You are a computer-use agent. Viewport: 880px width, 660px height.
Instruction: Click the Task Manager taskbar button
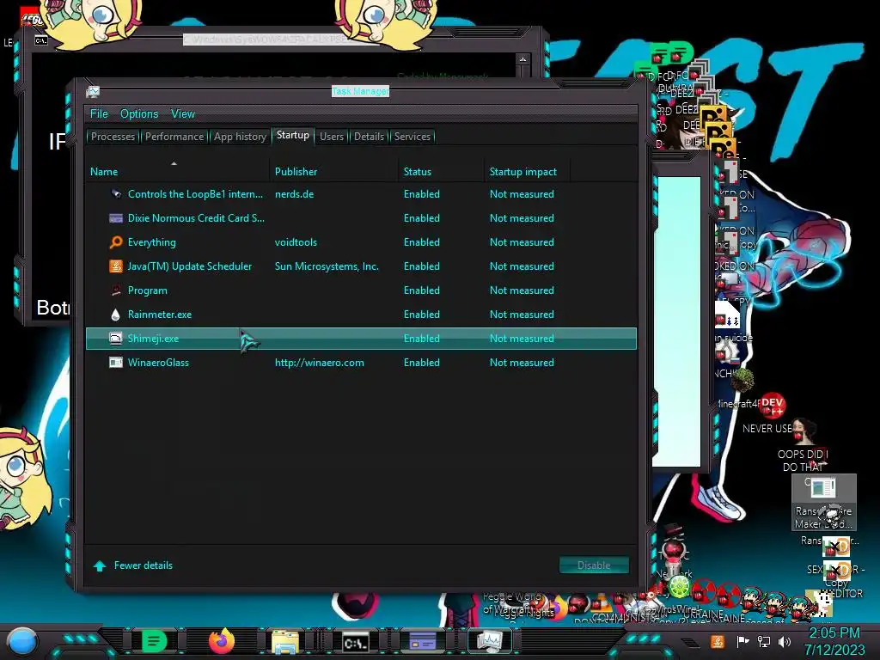490,641
